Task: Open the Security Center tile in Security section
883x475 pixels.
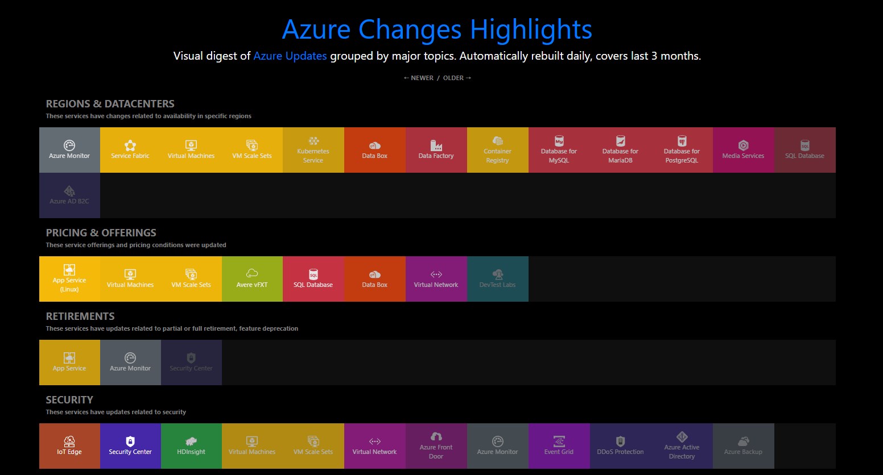Action: click(x=130, y=445)
